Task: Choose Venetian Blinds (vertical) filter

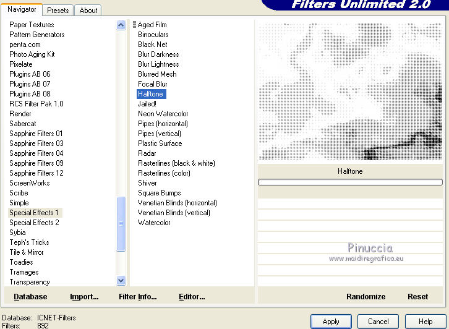Action: [x=174, y=213]
